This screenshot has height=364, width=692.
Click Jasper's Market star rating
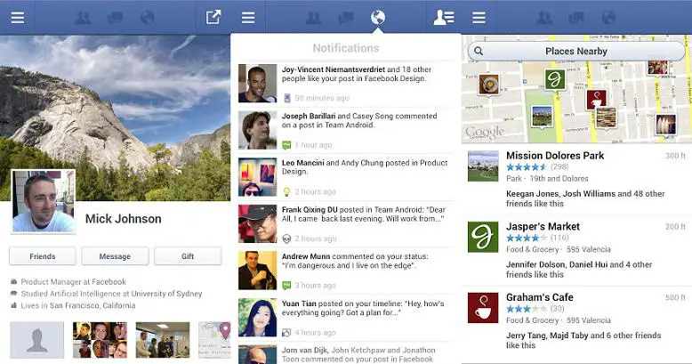(527, 239)
